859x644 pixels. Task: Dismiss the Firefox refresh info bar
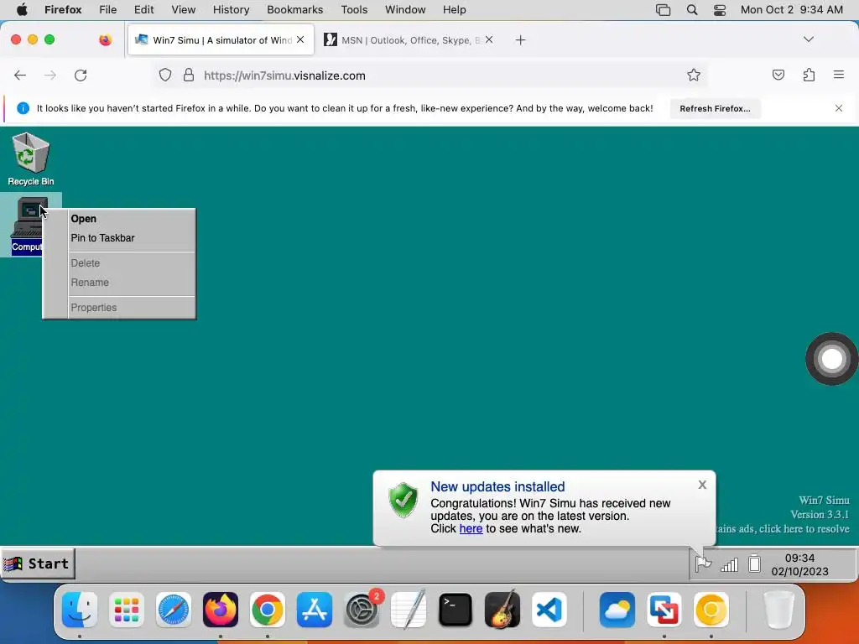838,108
